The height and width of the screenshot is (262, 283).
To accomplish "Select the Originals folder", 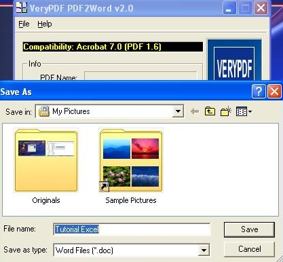I will point(46,160).
